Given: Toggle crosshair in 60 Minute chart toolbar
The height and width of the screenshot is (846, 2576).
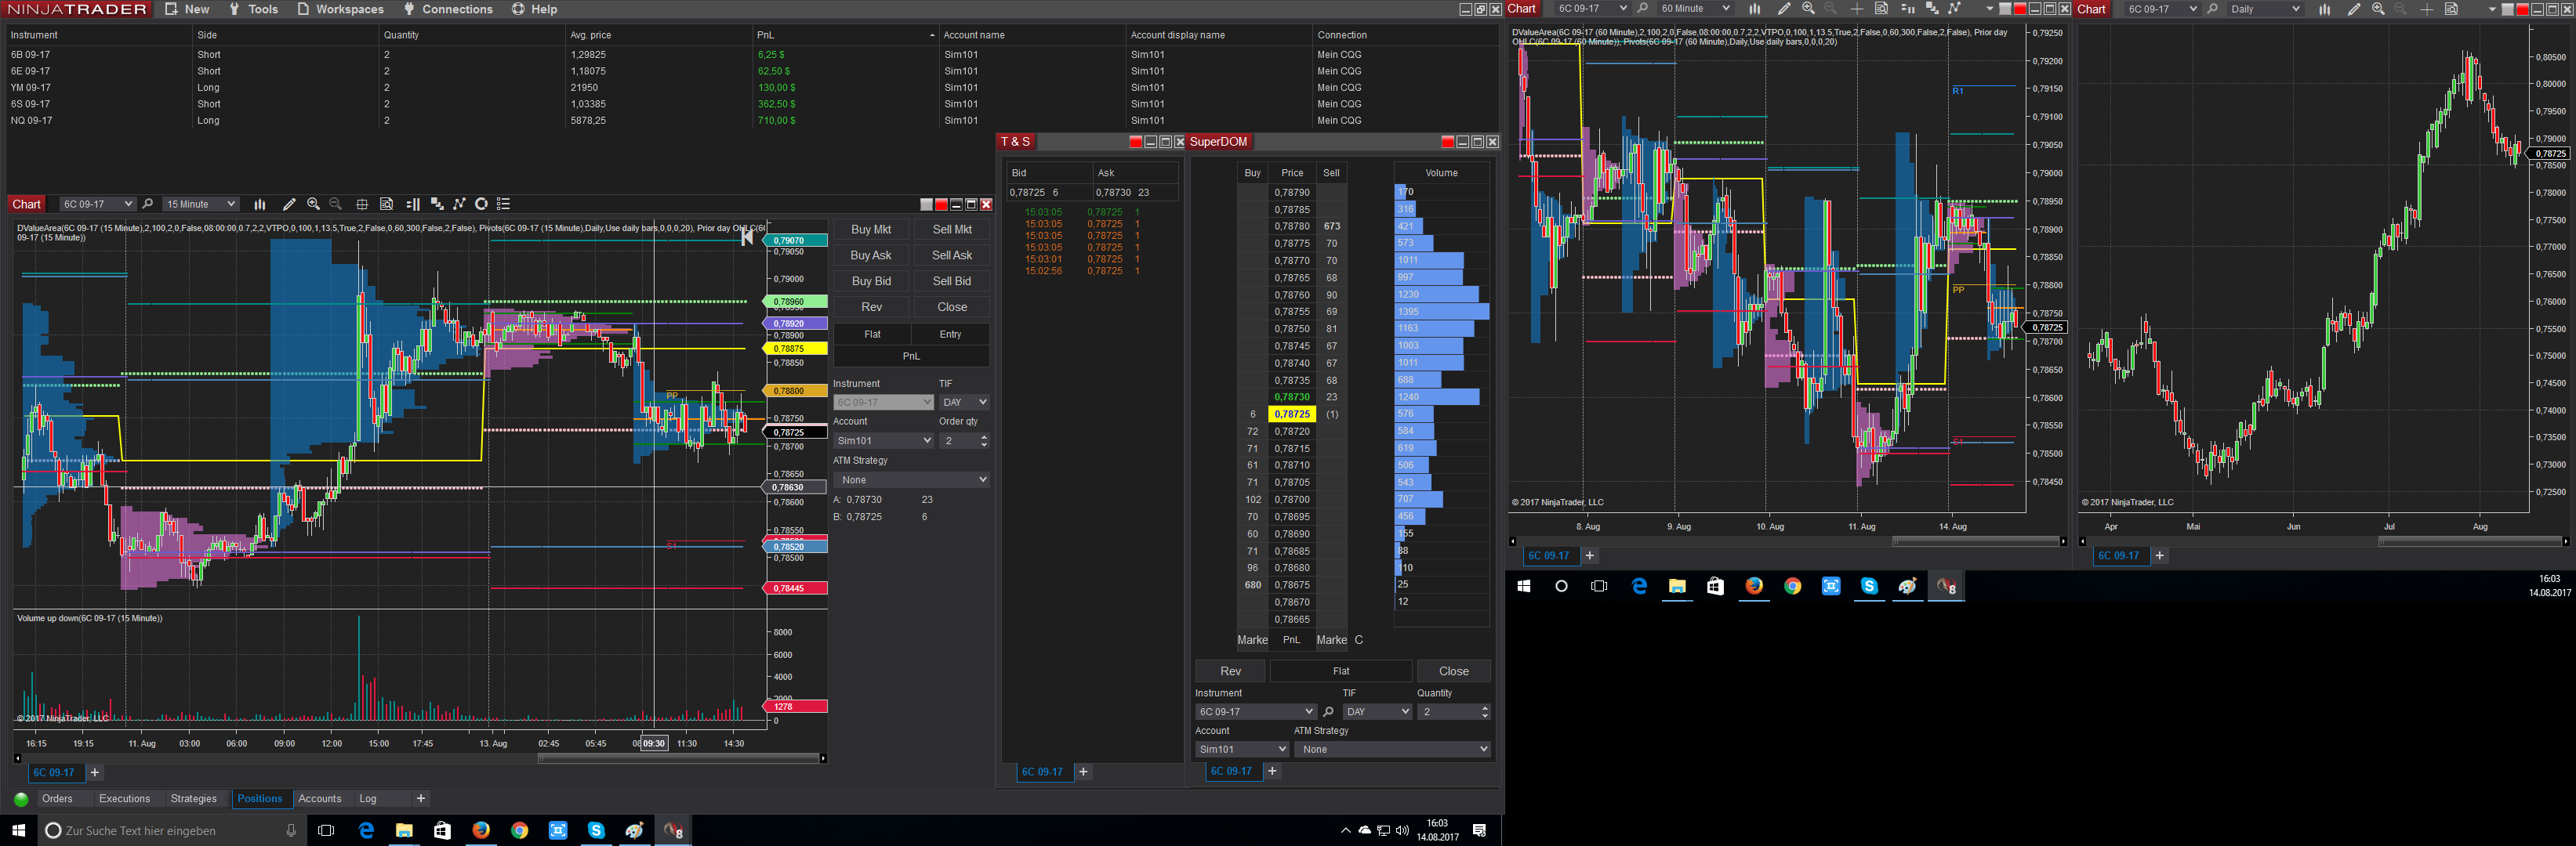Looking at the screenshot, I should (1857, 9).
